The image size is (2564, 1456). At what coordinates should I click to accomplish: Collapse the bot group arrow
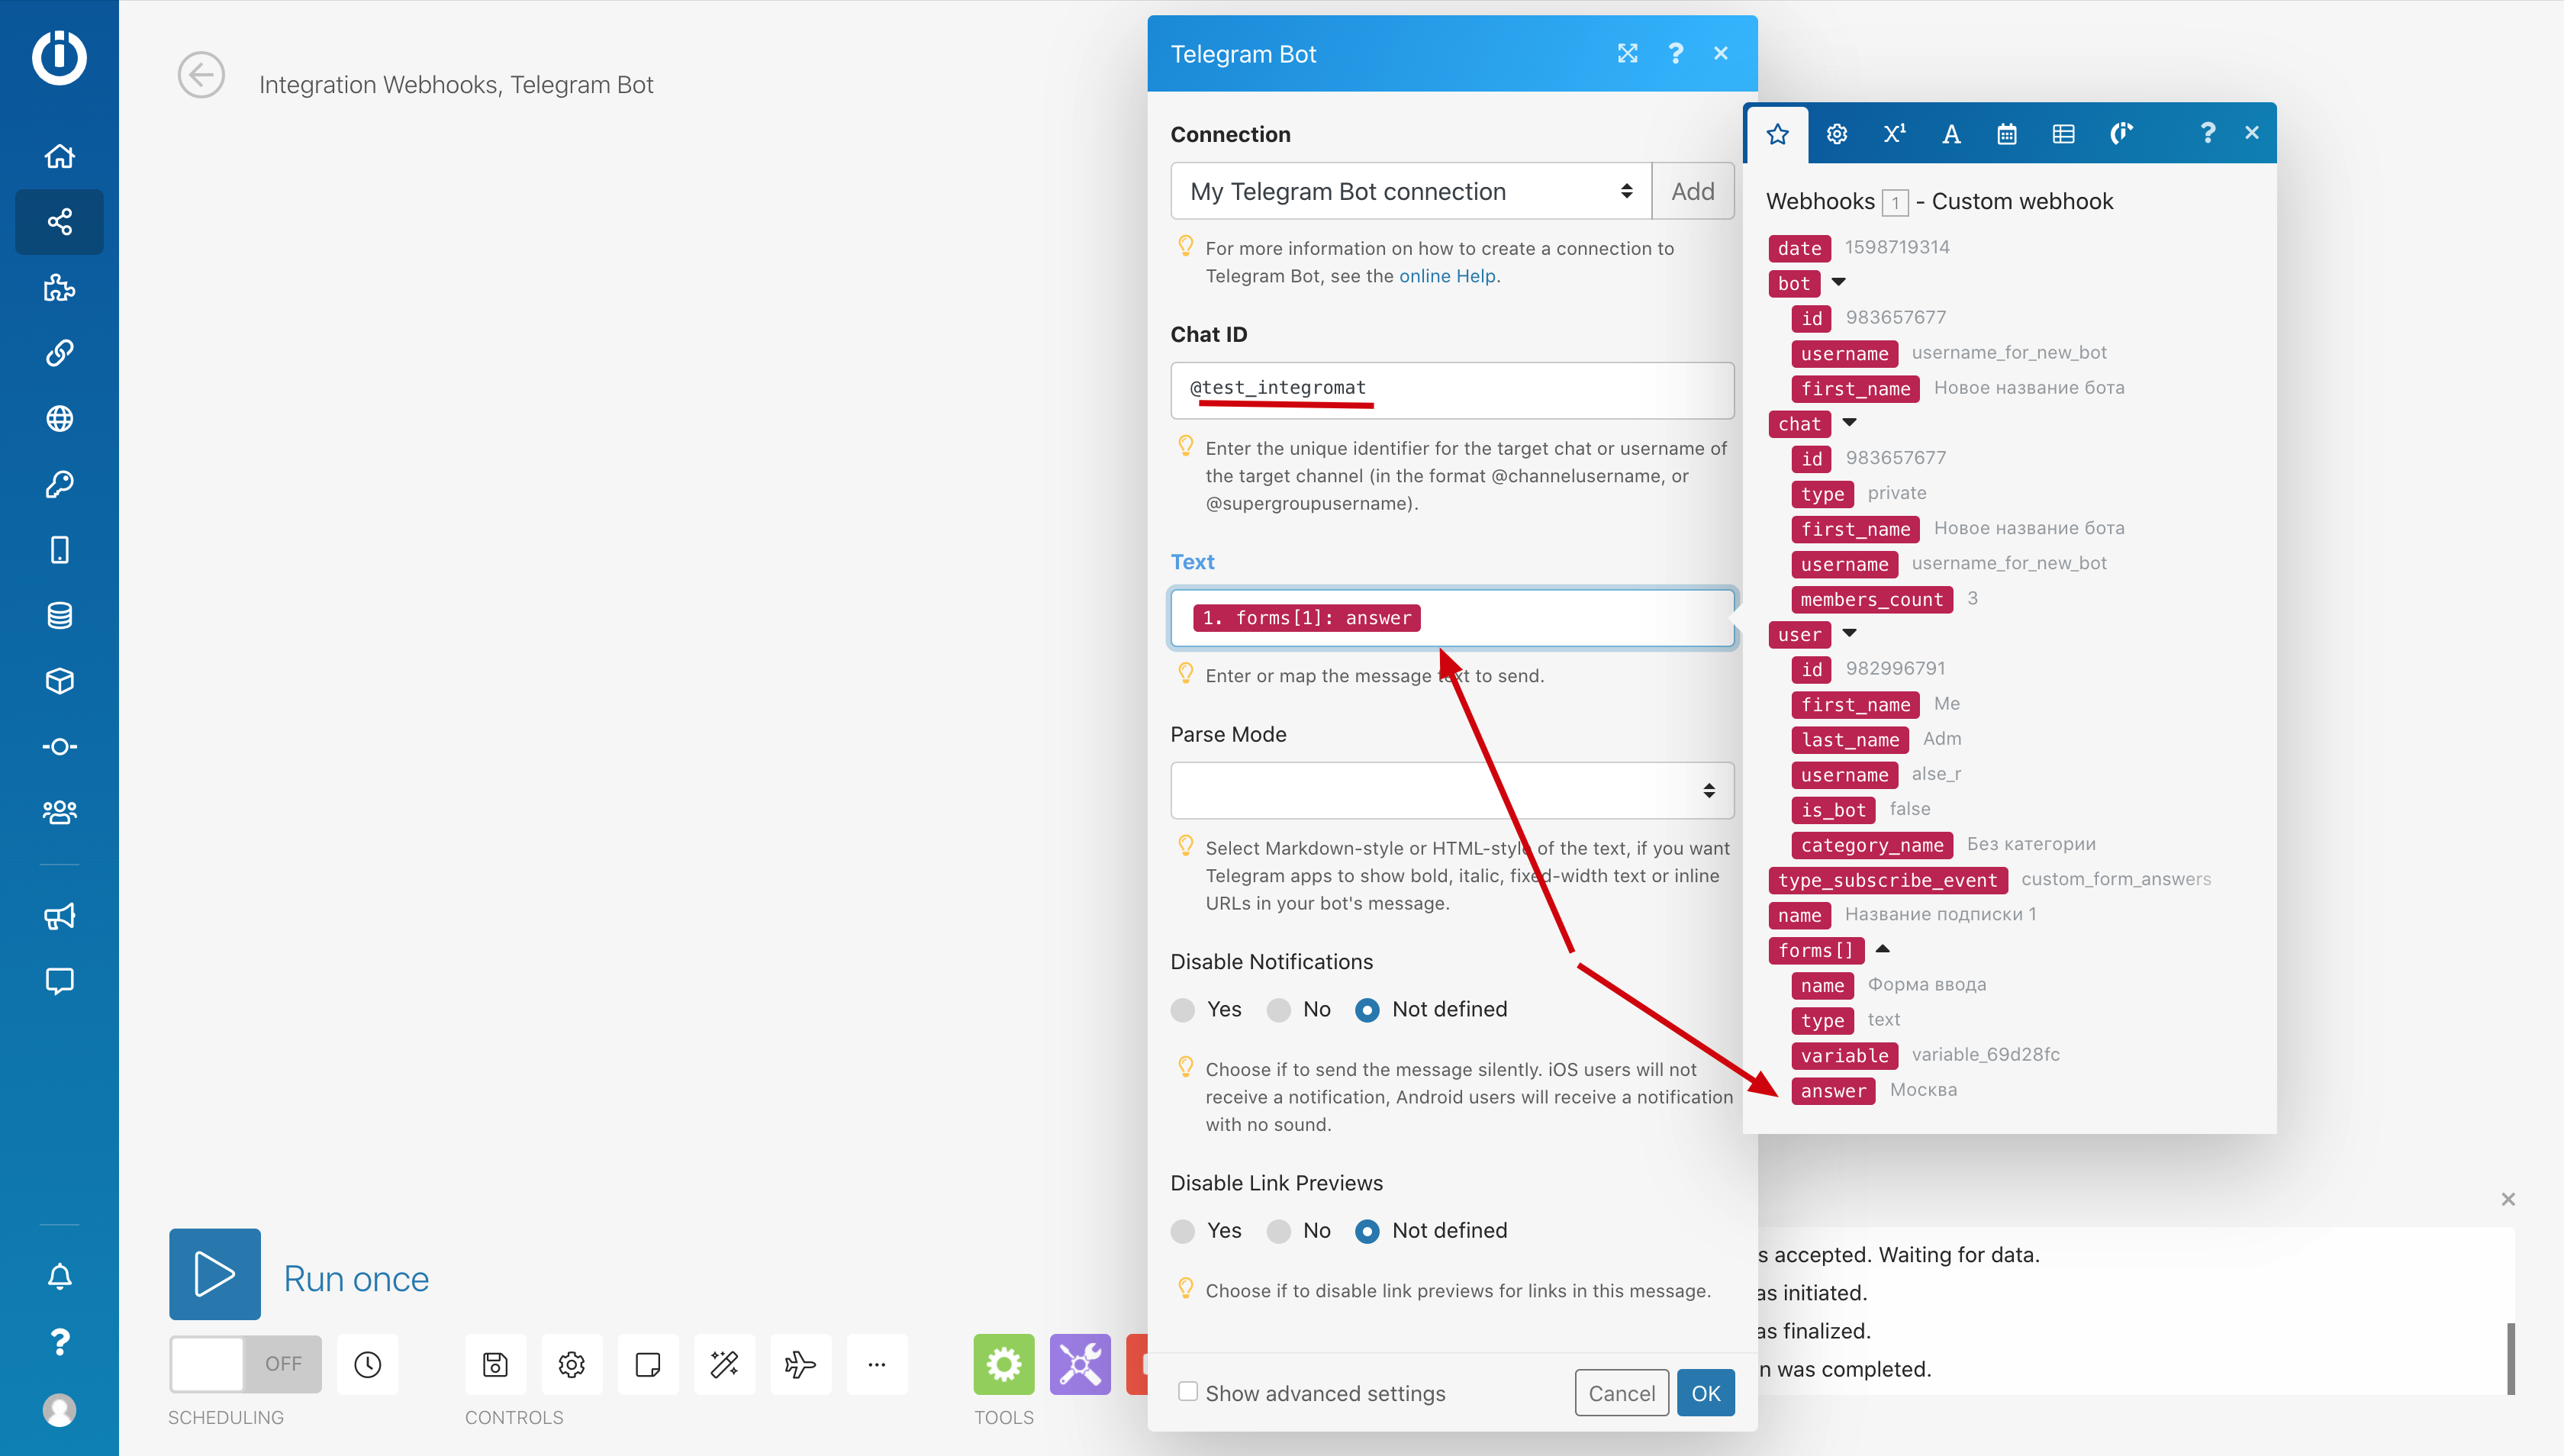(x=1838, y=282)
